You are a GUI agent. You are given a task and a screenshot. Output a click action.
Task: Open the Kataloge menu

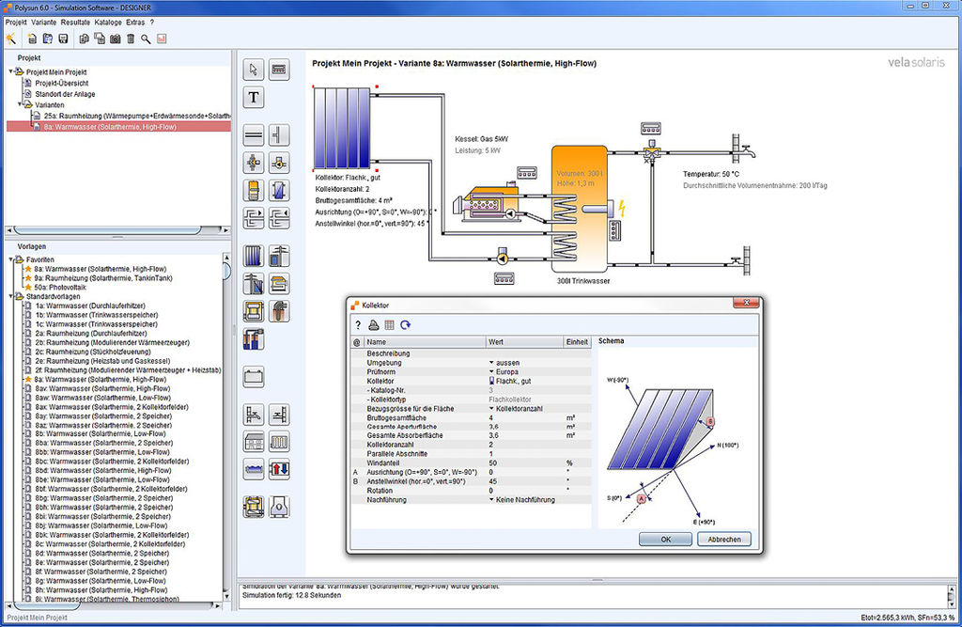pyautogui.click(x=108, y=23)
